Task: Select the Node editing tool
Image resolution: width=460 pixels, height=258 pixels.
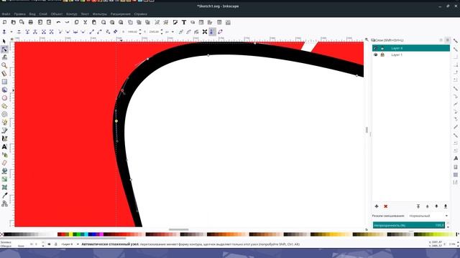Action: pyautogui.click(x=4, y=49)
